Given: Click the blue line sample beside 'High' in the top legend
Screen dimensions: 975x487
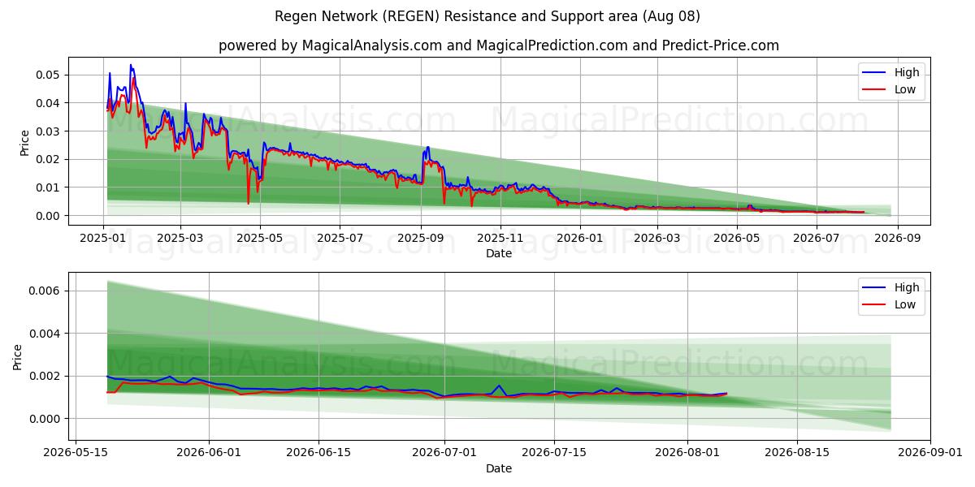Looking at the screenshot, I should 875,73.
